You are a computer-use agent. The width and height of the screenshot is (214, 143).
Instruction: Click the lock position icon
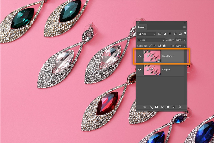155,46
